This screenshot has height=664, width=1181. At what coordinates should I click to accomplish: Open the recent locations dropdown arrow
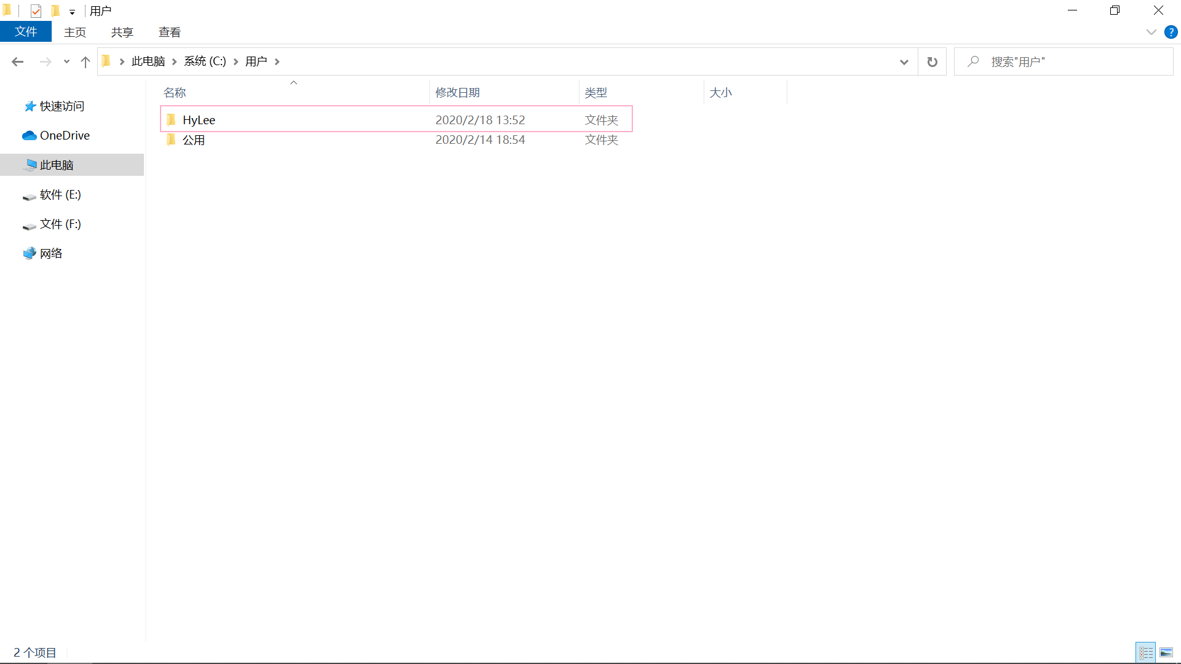tap(66, 61)
